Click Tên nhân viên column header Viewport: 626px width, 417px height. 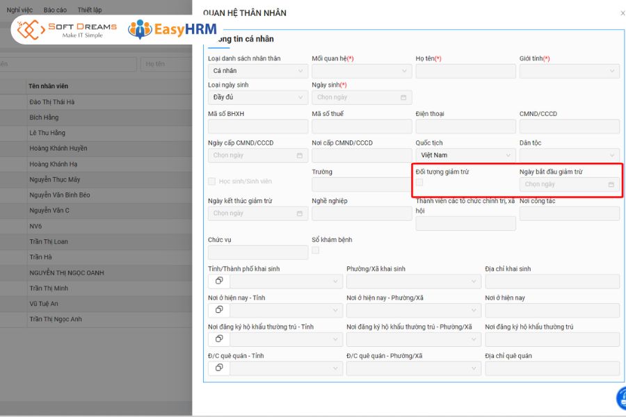[48, 86]
